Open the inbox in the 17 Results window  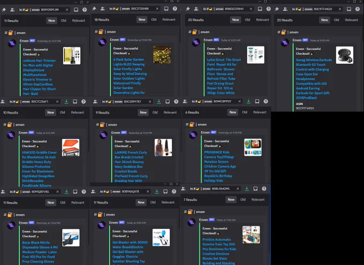pos(165,191)
